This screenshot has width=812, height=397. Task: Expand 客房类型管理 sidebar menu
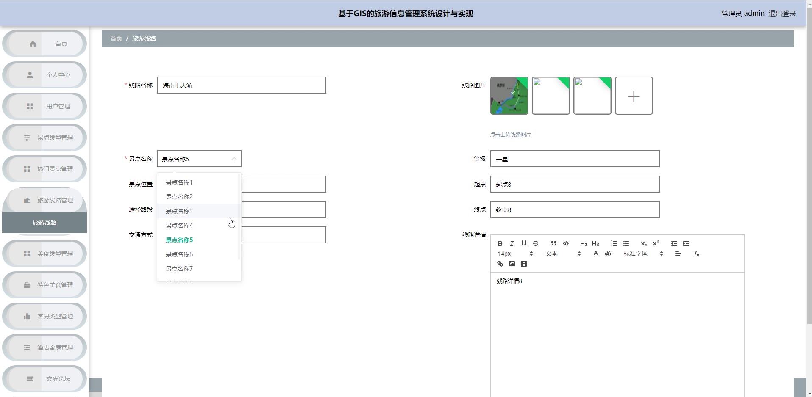pyautogui.click(x=44, y=316)
